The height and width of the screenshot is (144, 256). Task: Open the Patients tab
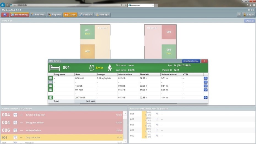(38, 15)
